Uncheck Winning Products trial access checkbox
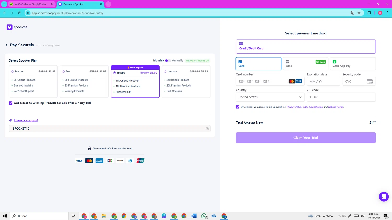The image size is (392, 220). point(11,103)
